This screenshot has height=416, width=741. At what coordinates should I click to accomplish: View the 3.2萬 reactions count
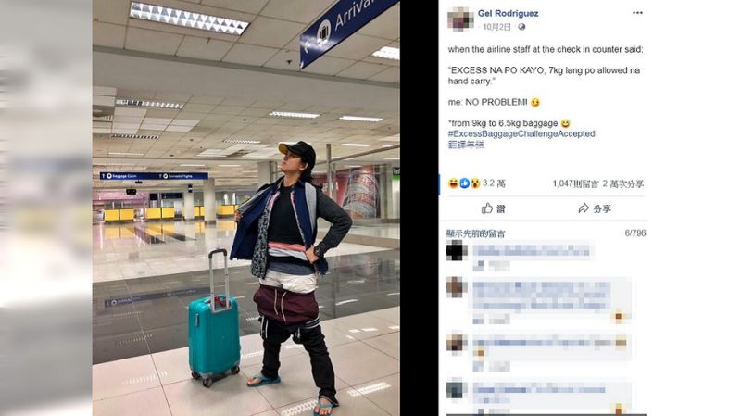coord(494,183)
